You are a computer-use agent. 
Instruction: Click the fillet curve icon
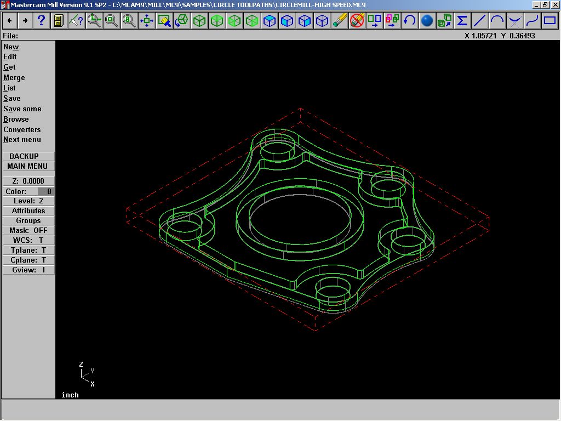pyautogui.click(x=514, y=21)
